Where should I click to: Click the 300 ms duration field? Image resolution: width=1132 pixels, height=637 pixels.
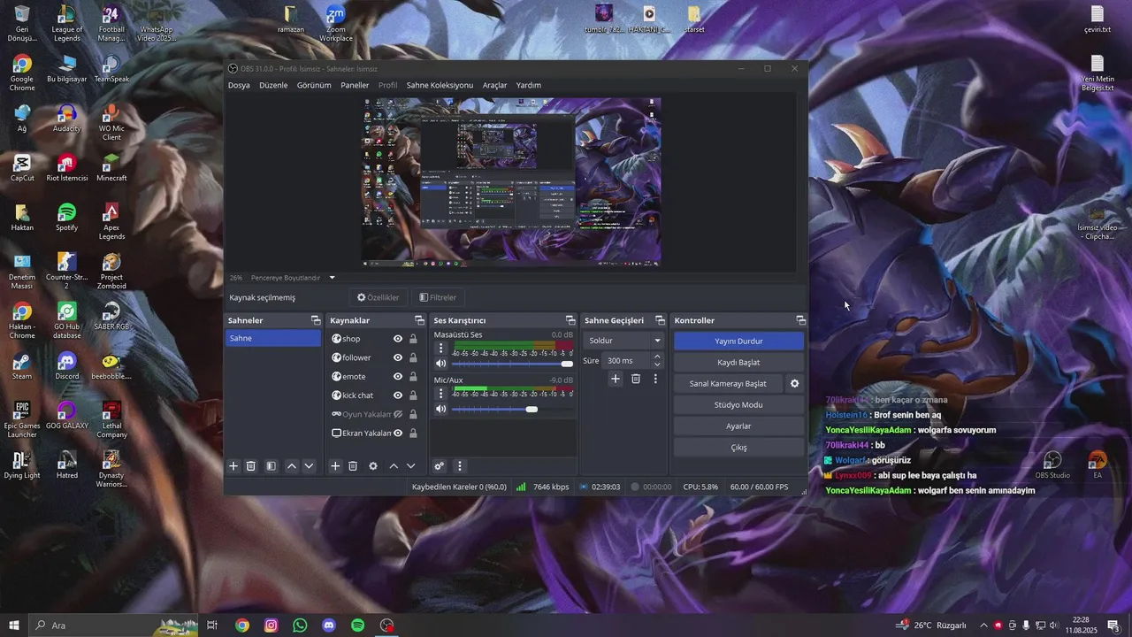(627, 360)
